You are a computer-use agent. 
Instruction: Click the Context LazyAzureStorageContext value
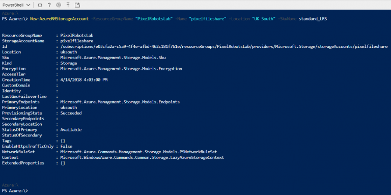142,158
